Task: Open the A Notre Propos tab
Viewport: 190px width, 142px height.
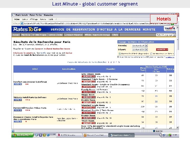Action: [x=39, y=35]
